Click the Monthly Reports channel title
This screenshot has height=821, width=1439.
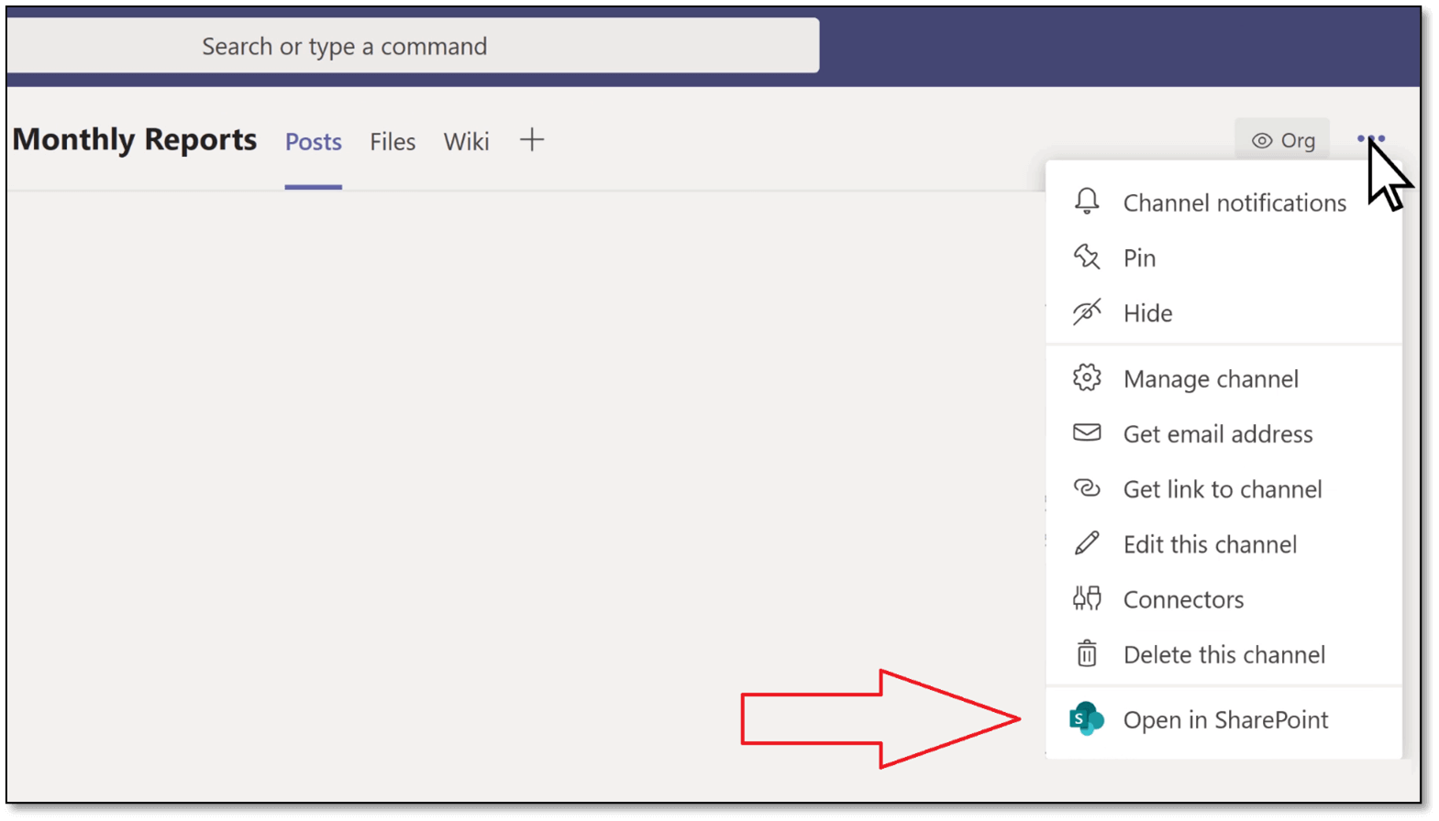click(x=135, y=139)
